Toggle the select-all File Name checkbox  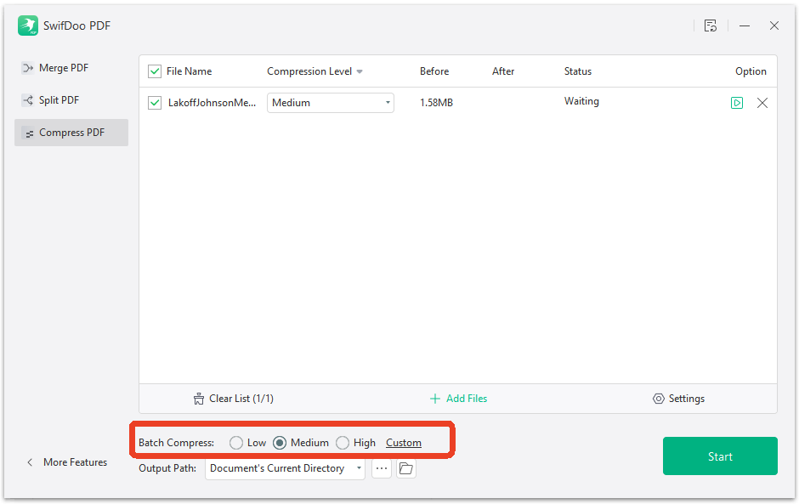[155, 71]
